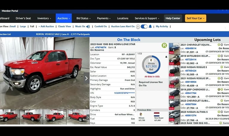
Task: Click the A badge on 2019 Jeep Cherokee row
Action: [x=219, y=90]
